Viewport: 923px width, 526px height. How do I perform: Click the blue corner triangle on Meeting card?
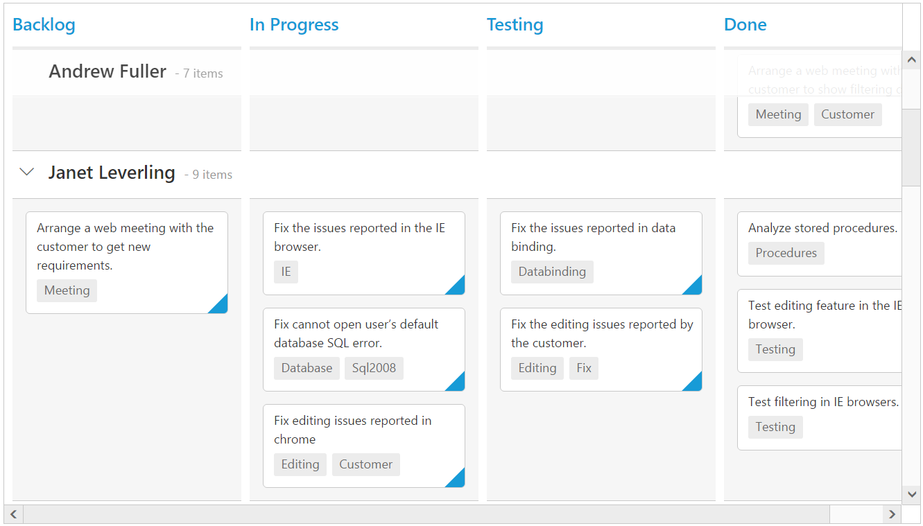pos(221,306)
